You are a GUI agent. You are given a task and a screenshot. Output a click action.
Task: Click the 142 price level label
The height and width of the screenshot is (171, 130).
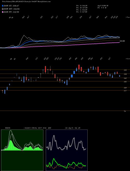tap(125, 78)
